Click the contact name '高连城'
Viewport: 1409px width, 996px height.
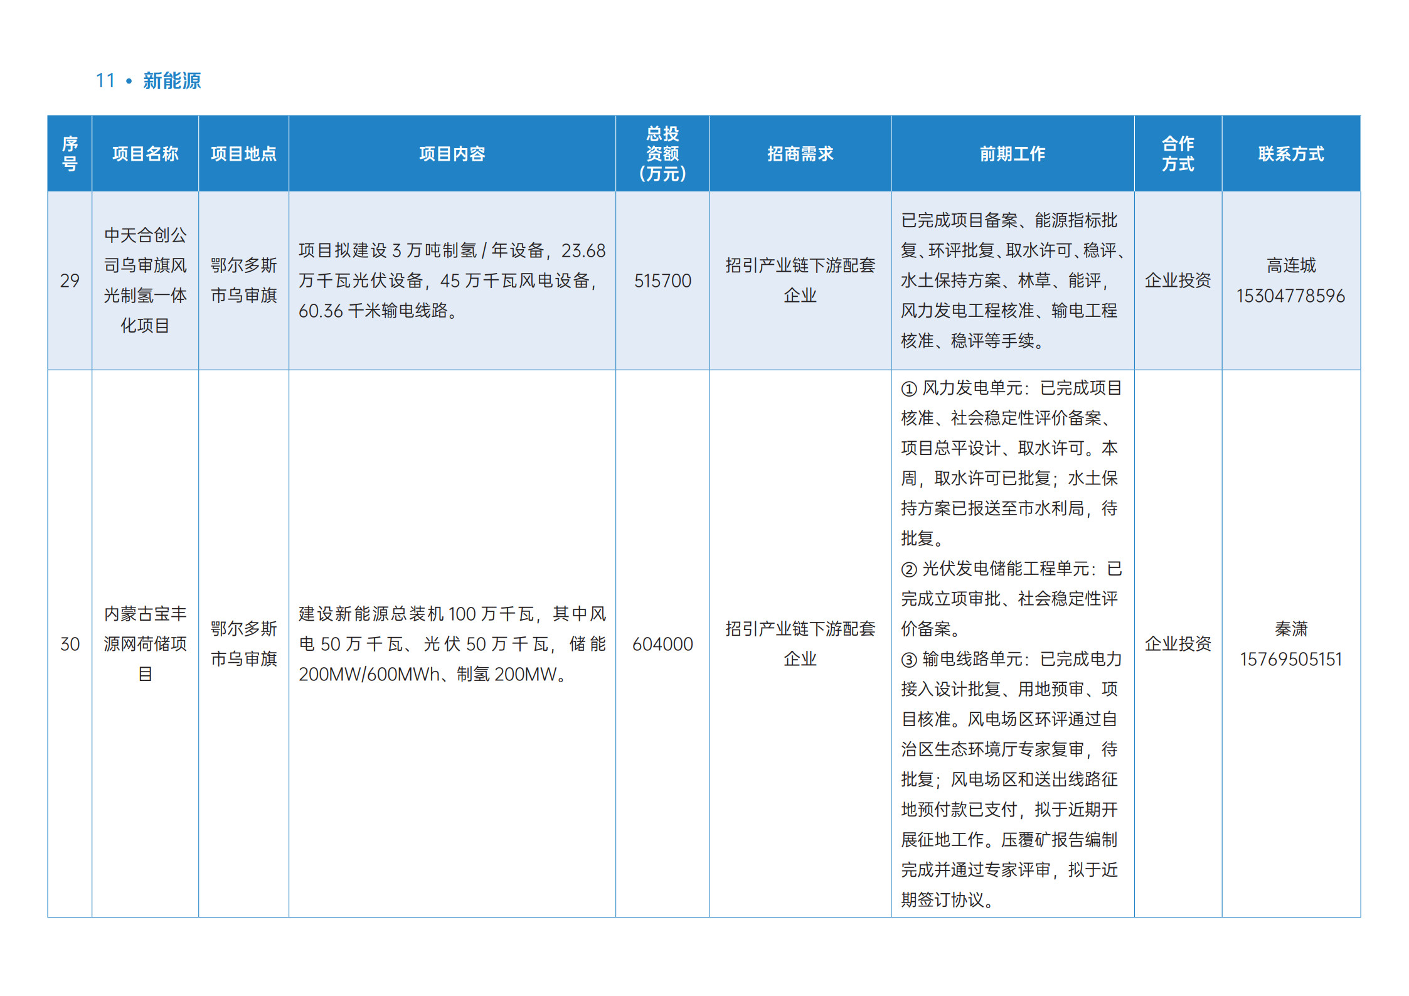pyautogui.click(x=1291, y=265)
